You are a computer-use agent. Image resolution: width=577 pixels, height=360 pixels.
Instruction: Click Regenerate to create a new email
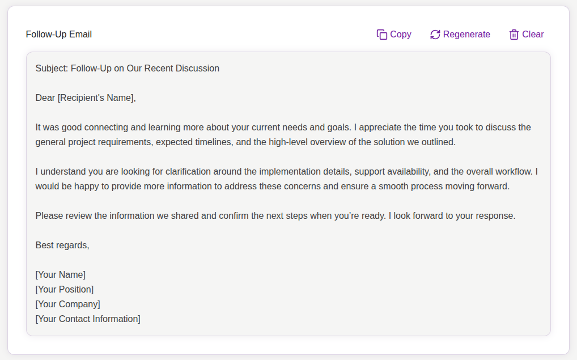tap(466, 34)
